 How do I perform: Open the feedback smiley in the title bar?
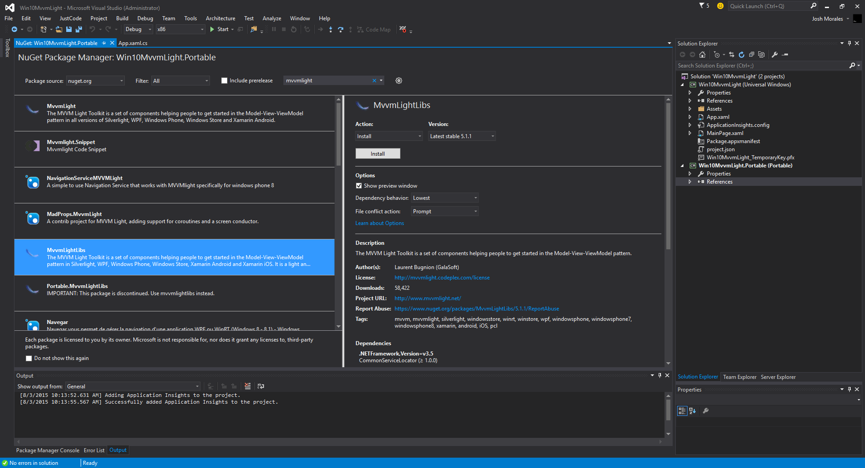[x=719, y=6]
